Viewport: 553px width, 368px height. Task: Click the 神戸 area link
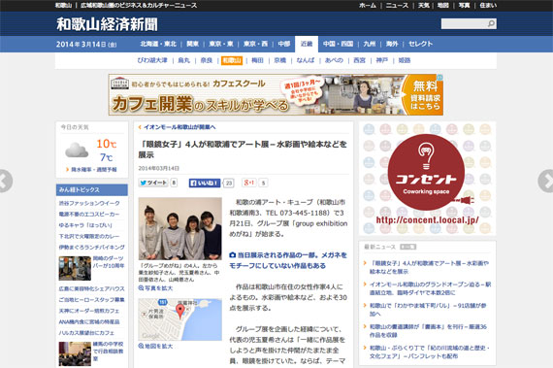tap(382, 60)
